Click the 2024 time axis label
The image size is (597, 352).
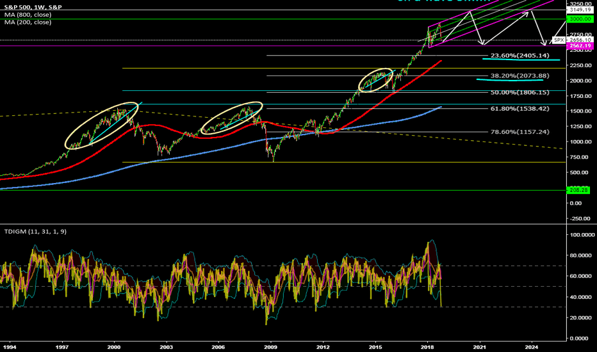coord(532,347)
